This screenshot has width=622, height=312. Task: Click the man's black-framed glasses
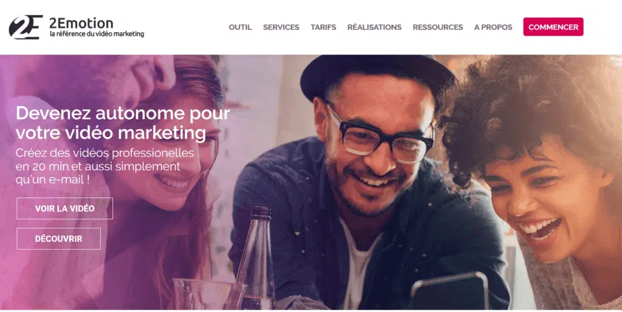(x=380, y=137)
